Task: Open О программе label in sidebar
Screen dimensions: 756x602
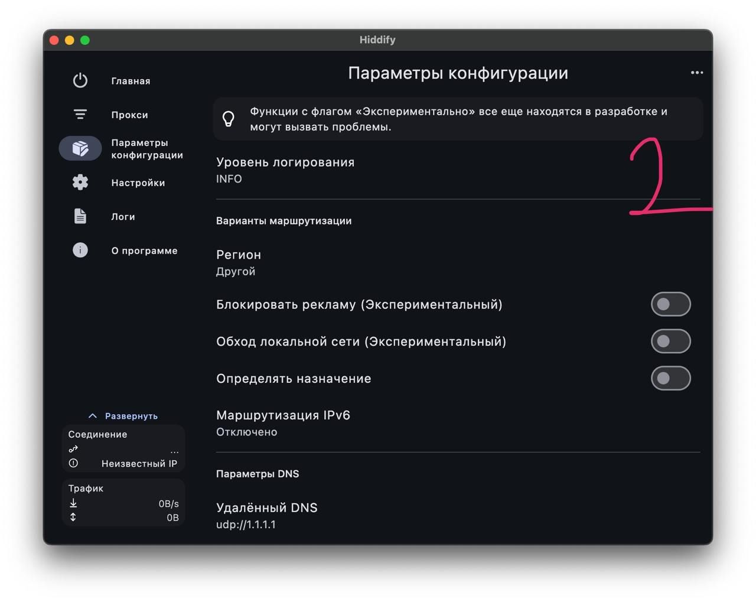Action: [x=144, y=250]
